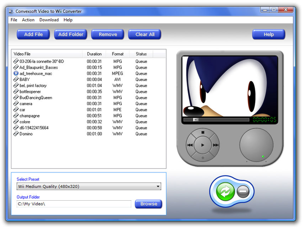Sort by the Format column header

point(118,54)
